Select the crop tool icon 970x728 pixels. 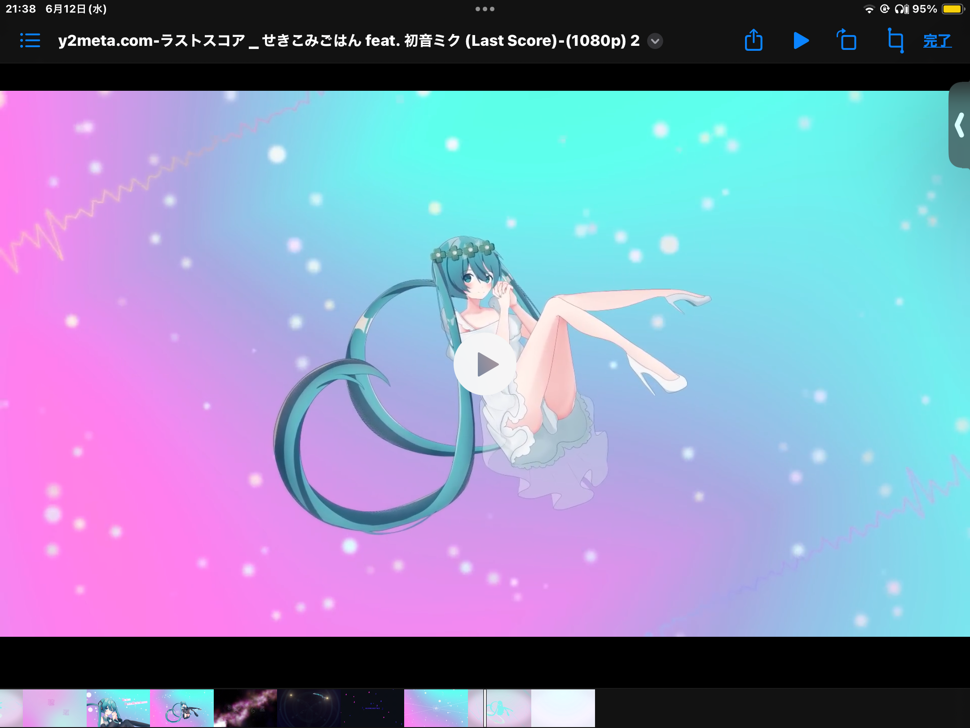[895, 40]
